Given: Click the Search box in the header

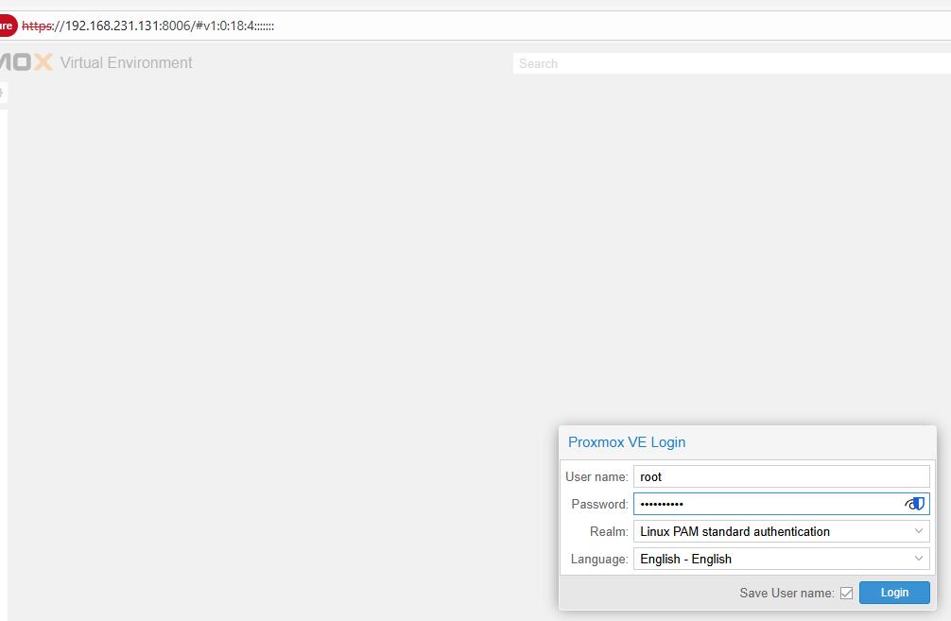Looking at the screenshot, I should [732, 63].
